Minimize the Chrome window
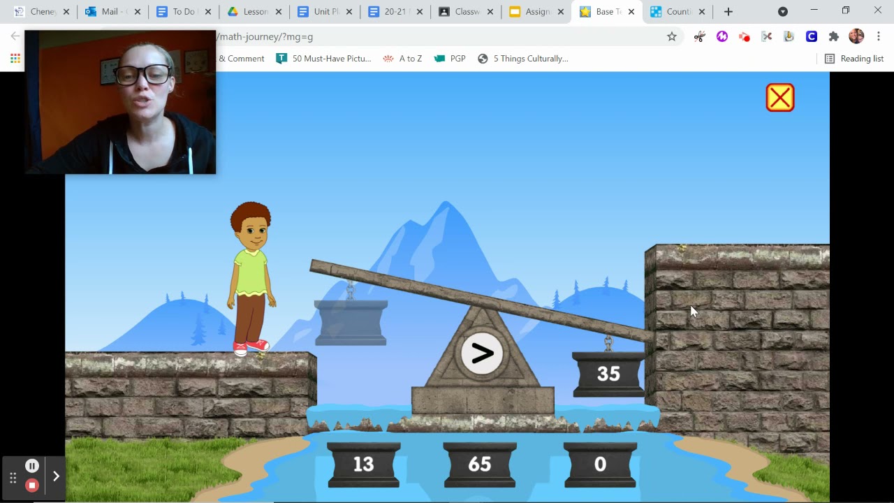Viewport: 894px width, 503px height. coord(814,10)
